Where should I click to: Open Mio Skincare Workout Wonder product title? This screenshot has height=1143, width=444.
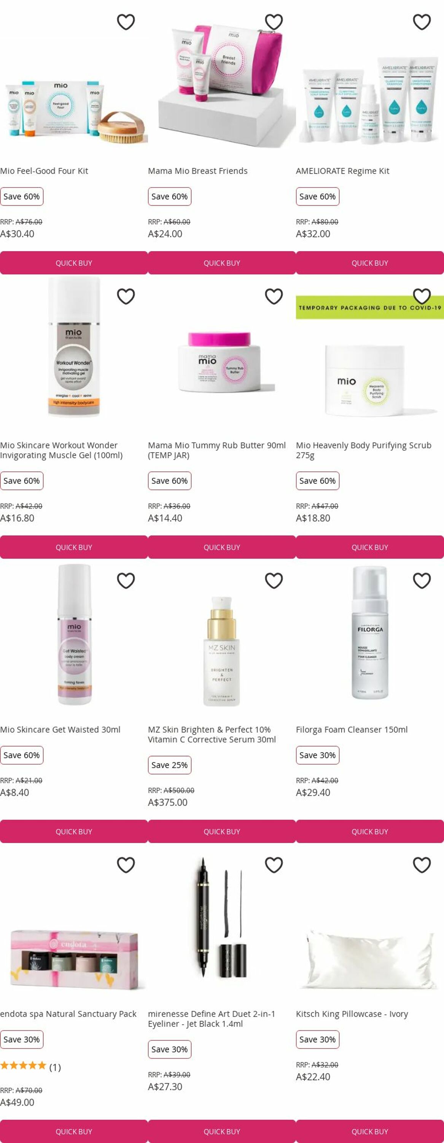(x=61, y=450)
